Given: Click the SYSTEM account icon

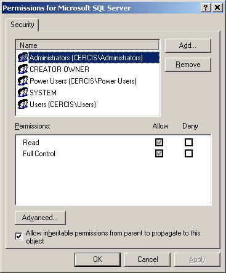Looking at the screenshot, I should tap(23, 93).
